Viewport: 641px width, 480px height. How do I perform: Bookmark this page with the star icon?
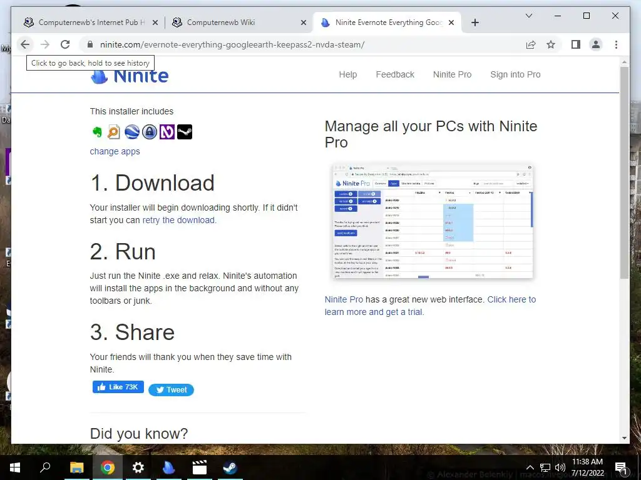tap(551, 44)
